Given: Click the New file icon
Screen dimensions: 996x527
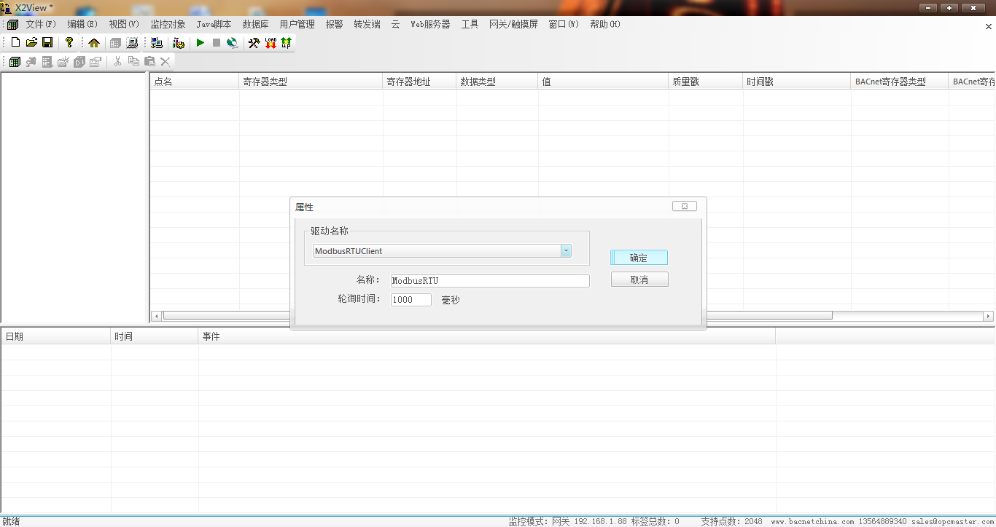Looking at the screenshot, I should tap(15, 43).
